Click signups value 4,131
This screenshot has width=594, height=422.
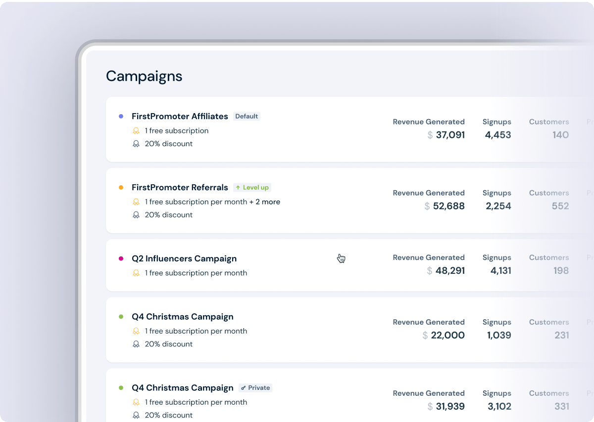click(501, 271)
